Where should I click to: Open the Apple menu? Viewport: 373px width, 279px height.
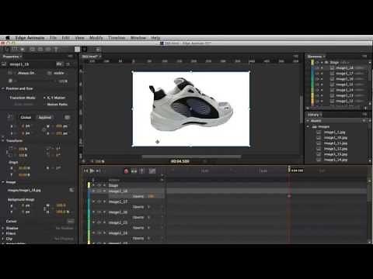tap(8, 38)
